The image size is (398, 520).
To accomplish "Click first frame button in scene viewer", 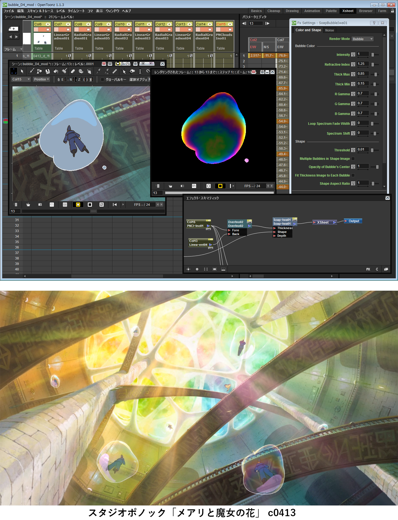I will click(115, 205).
